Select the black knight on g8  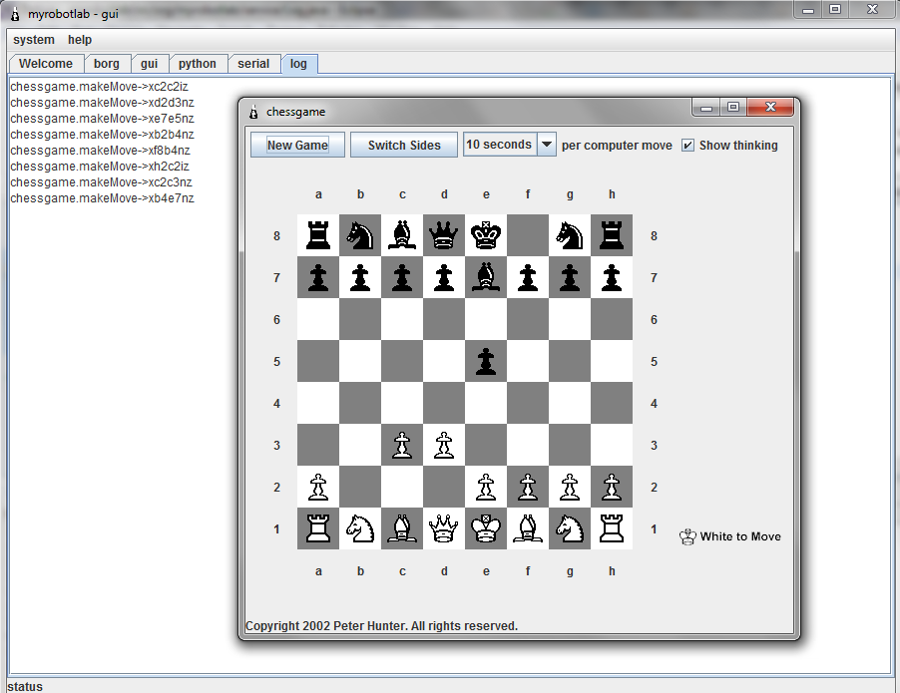[x=570, y=235]
